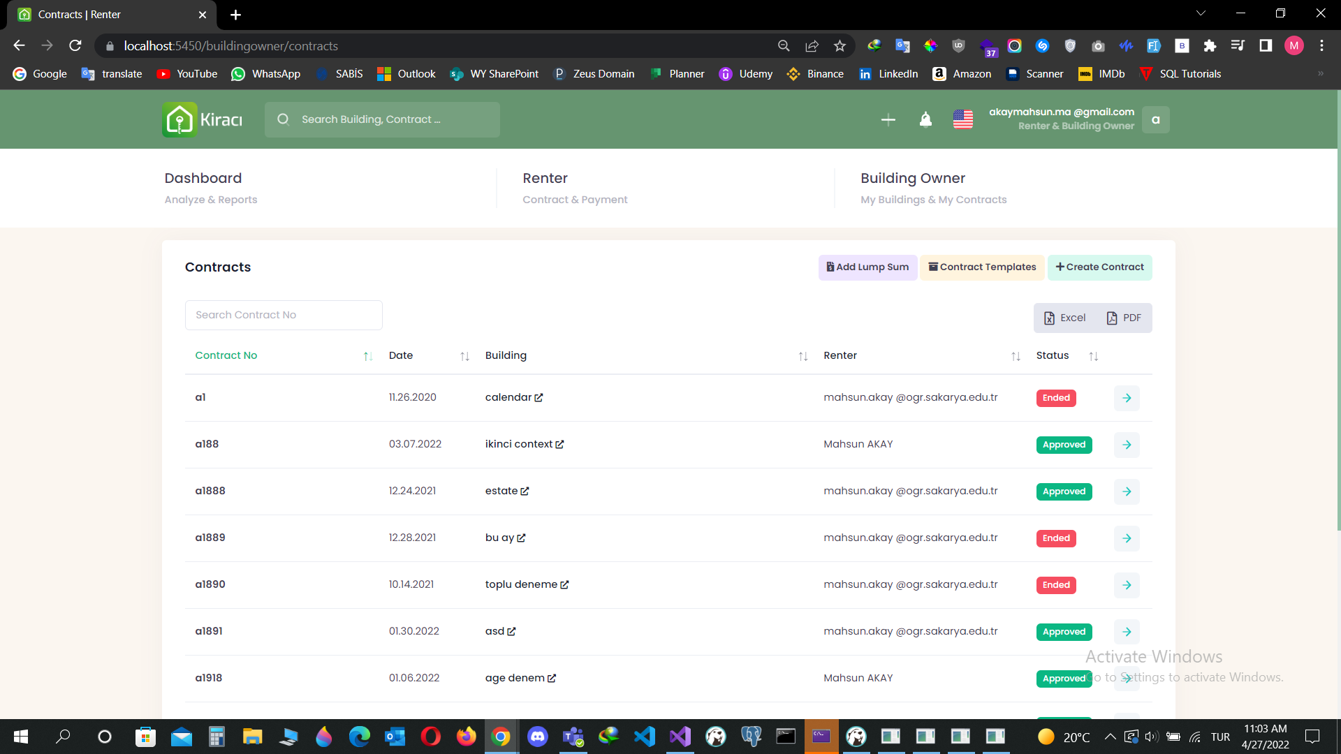Export contracts to PDF

coord(1123,318)
